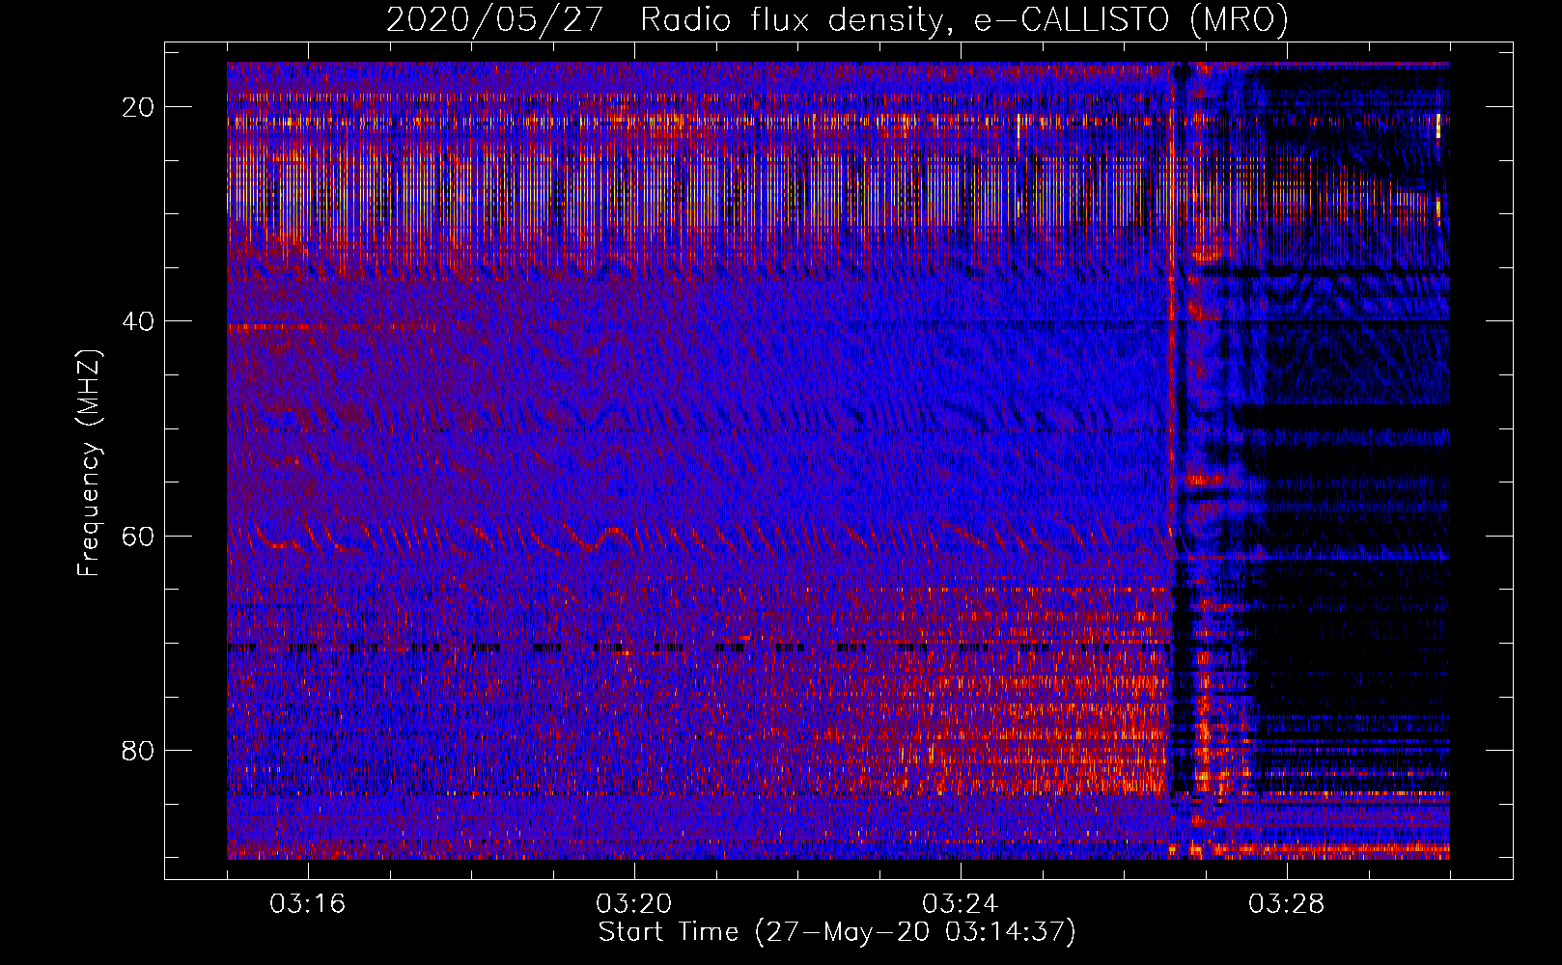Click the '20' frequency tick label
This screenshot has width=1562, height=965.
click(x=138, y=107)
